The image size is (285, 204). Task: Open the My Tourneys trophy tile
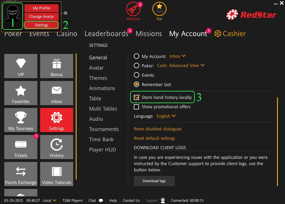coord(21,120)
